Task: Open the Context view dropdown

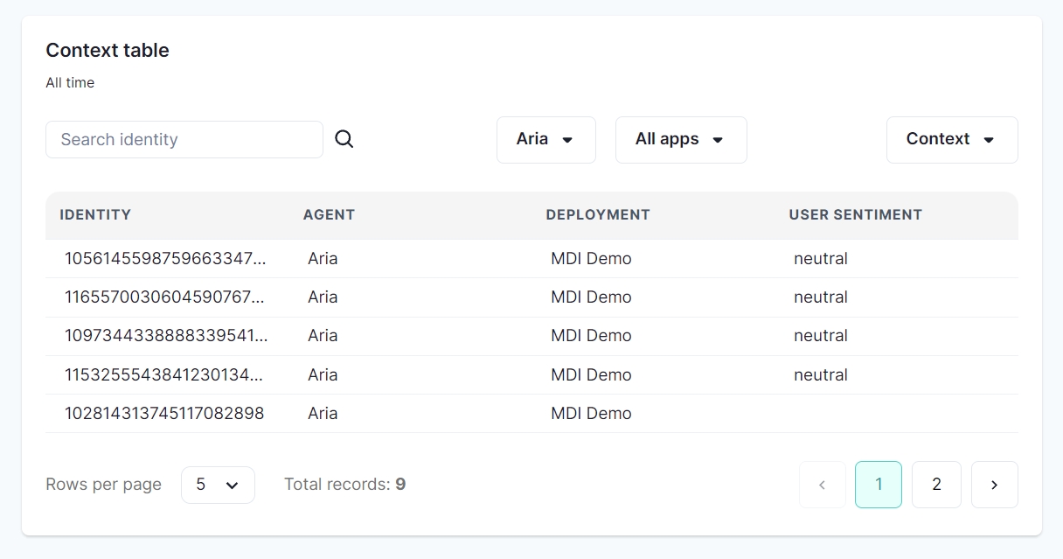Action: click(x=951, y=139)
